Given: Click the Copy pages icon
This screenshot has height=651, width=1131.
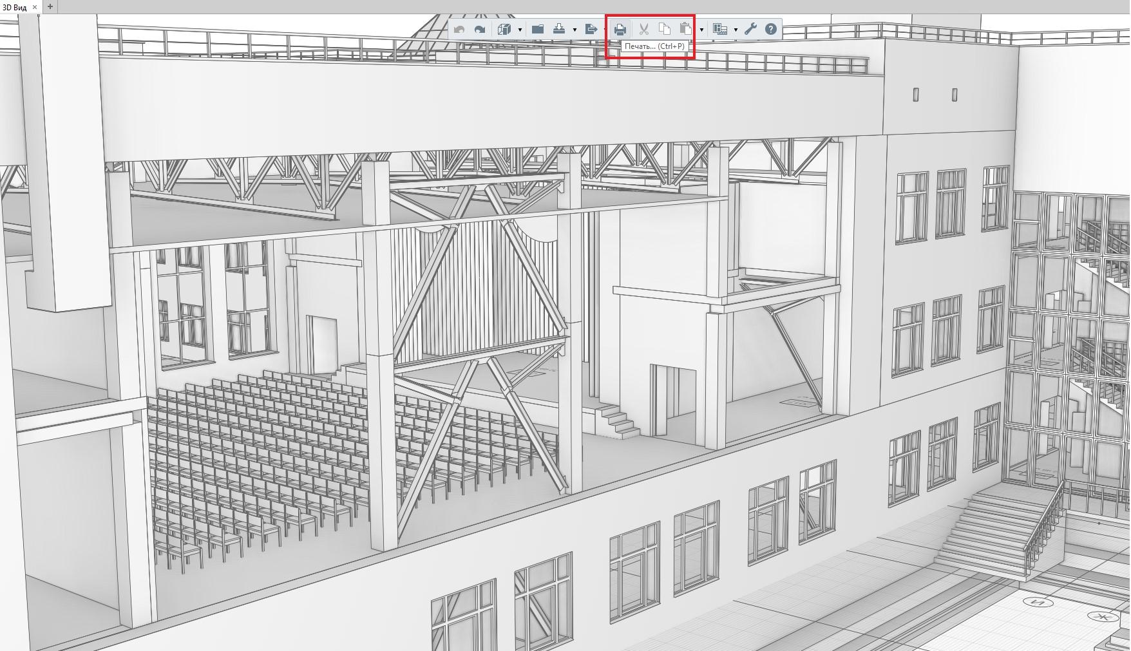Looking at the screenshot, I should click(x=665, y=29).
